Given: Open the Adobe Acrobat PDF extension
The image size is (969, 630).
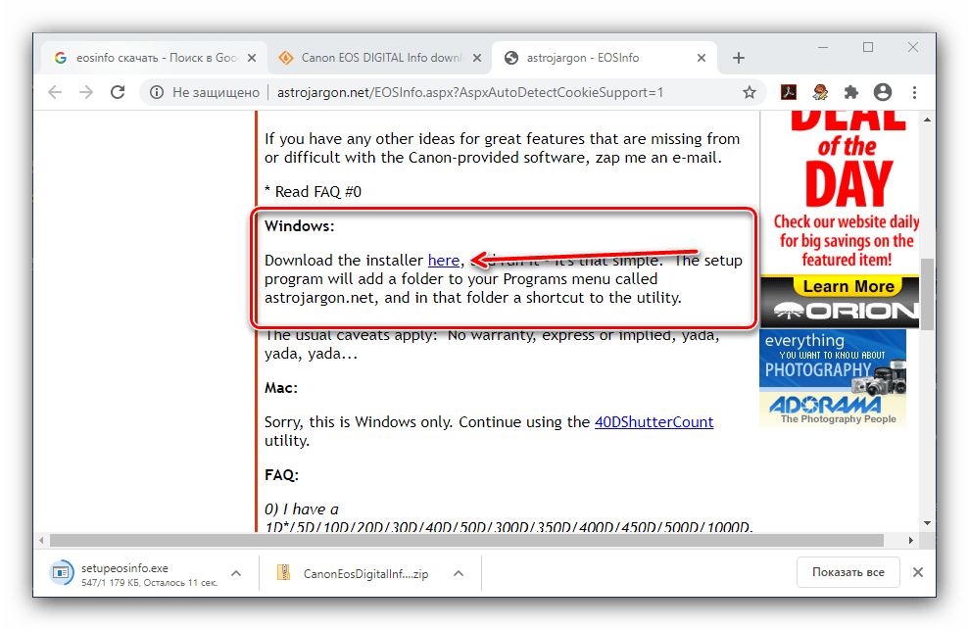Looking at the screenshot, I should 787,92.
